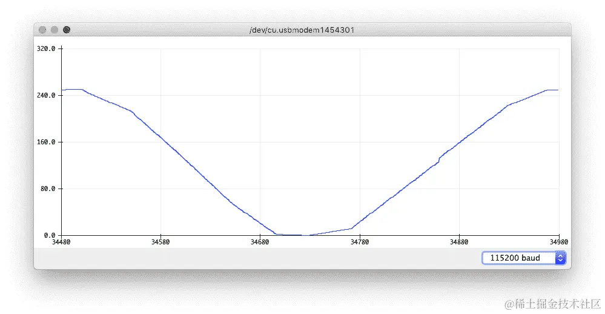Screen dimensions: 605x314
Task: Click the baud dropdown's blue arrow stepper
Action: (x=561, y=258)
